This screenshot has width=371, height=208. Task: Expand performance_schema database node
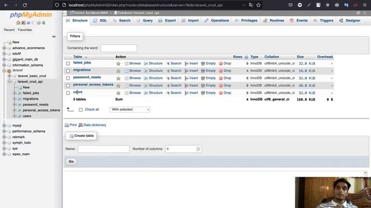coord(4,131)
